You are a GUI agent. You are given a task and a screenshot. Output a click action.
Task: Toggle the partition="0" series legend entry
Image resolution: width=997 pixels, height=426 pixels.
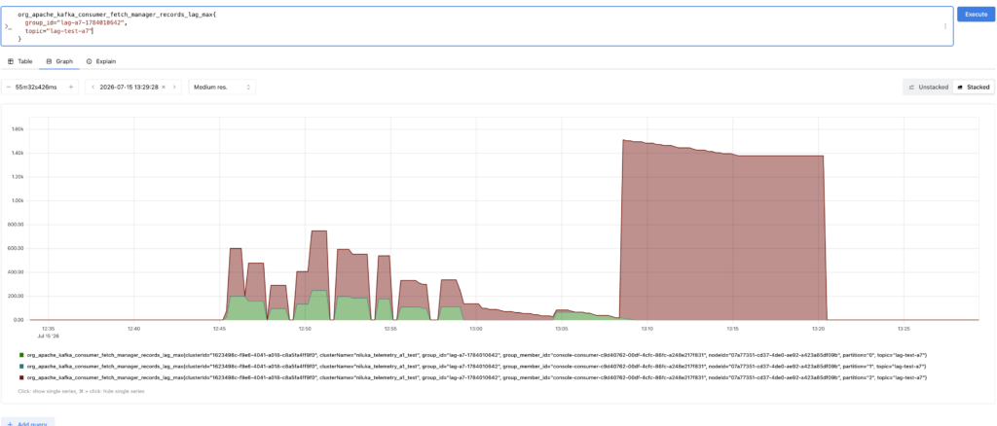tap(473, 355)
